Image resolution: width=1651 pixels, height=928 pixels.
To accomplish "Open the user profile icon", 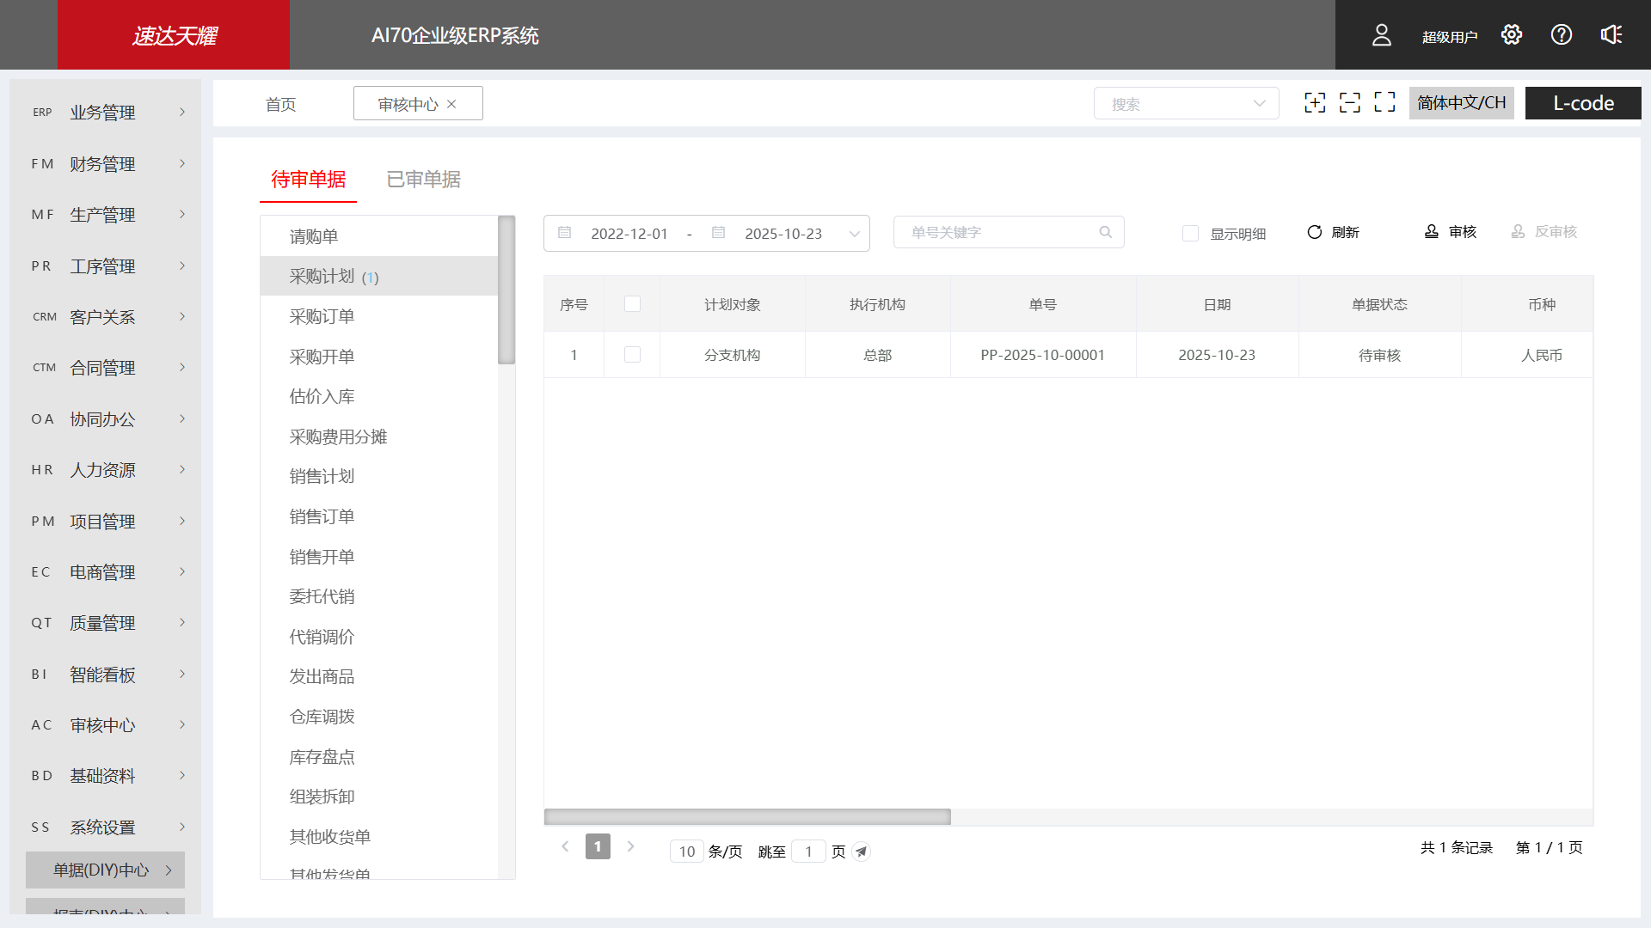I will coord(1382,34).
